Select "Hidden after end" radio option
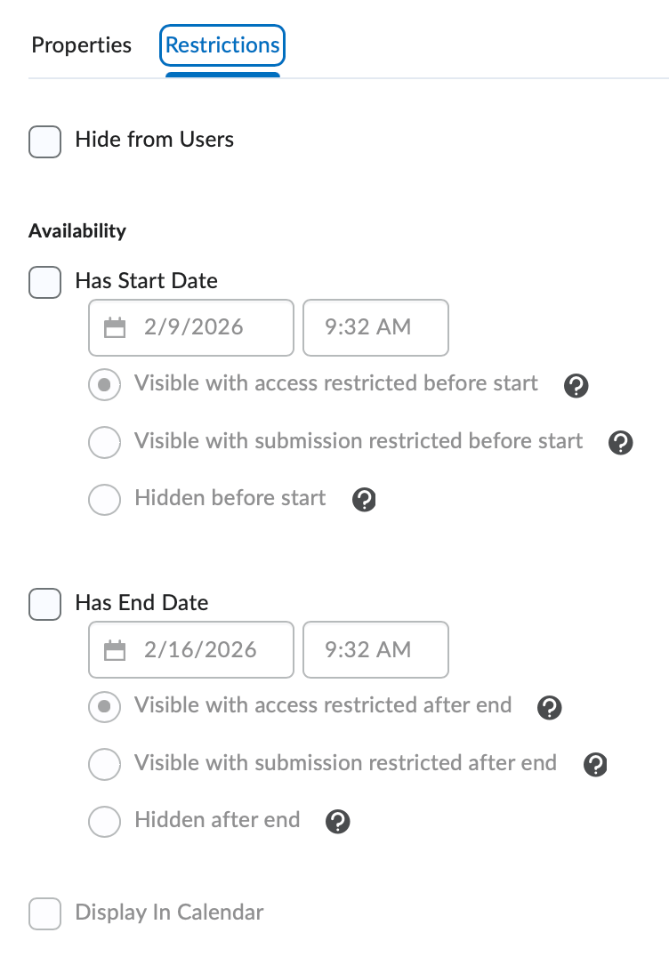This screenshot has height=973, width=669. 104,822
